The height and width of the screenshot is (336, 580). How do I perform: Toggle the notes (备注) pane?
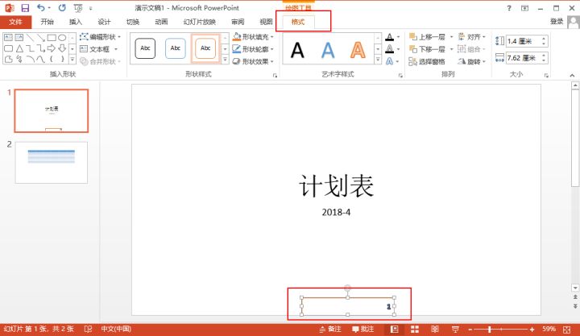[x=330, y=329]
